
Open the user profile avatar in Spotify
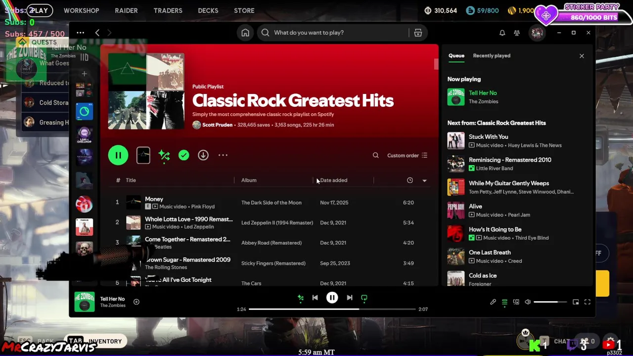point(537,33)
